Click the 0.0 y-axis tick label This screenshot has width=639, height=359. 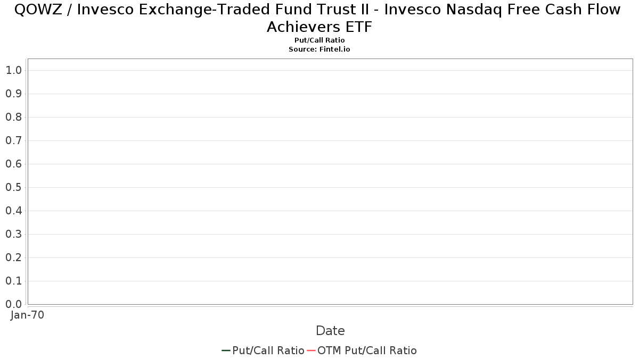[x=13, y=304]
